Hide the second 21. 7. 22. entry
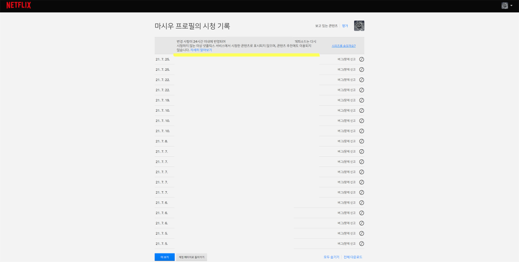The width and height of the screenshot is (519, 262). 362,90
